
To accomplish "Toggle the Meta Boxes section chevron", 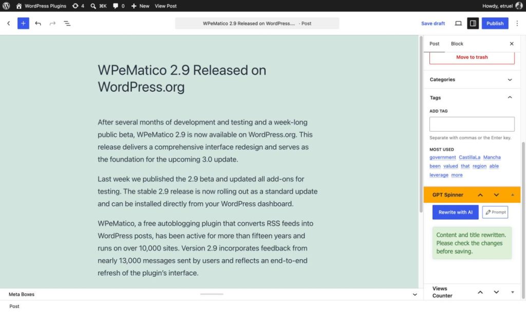I will 415,295.
